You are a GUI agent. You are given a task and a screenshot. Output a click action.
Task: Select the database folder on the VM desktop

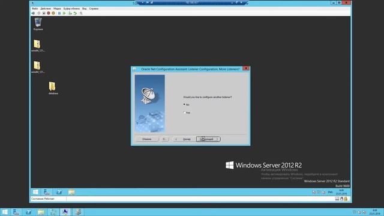pyautogui.click(x=53, y=88)
